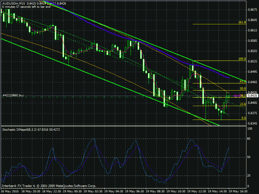Click the '19 May 00:30' time axis label

click(72, 192)
